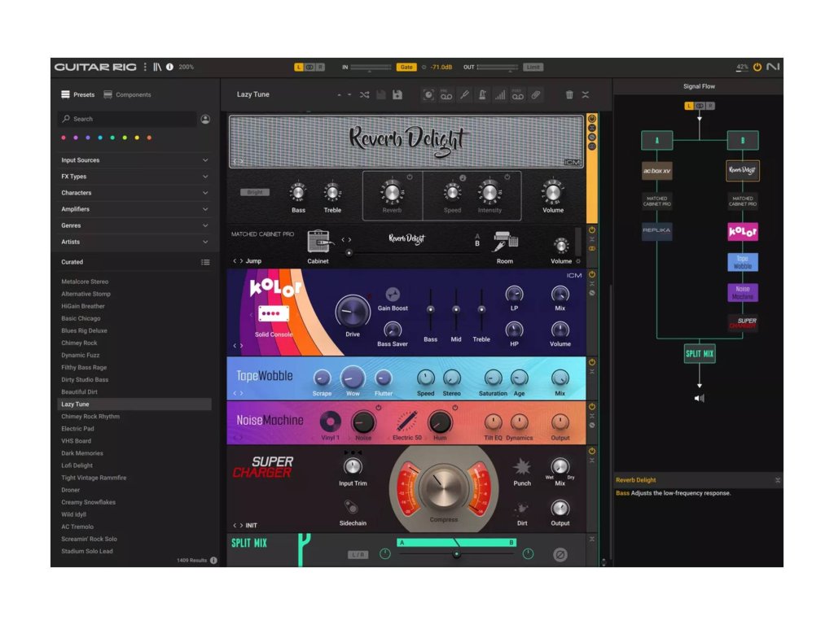Click the Curated list view icon
The image size is (834, 625).
(205, 262)
